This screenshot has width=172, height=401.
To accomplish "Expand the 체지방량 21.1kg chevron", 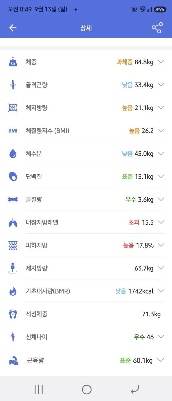I will point(161,108).
